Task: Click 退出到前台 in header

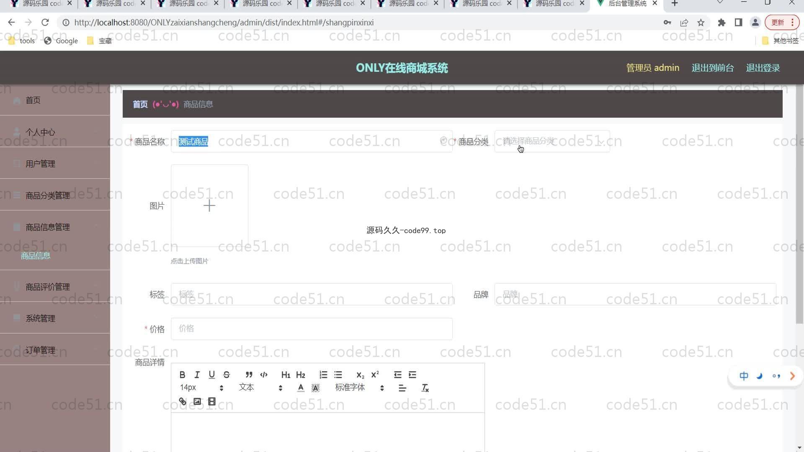Action: tap(712, 68)
